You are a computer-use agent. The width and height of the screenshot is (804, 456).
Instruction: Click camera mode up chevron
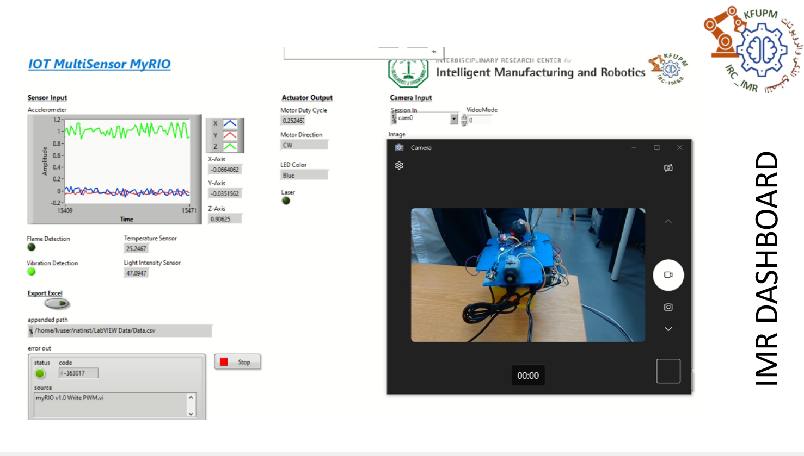[x=668, y=222]
